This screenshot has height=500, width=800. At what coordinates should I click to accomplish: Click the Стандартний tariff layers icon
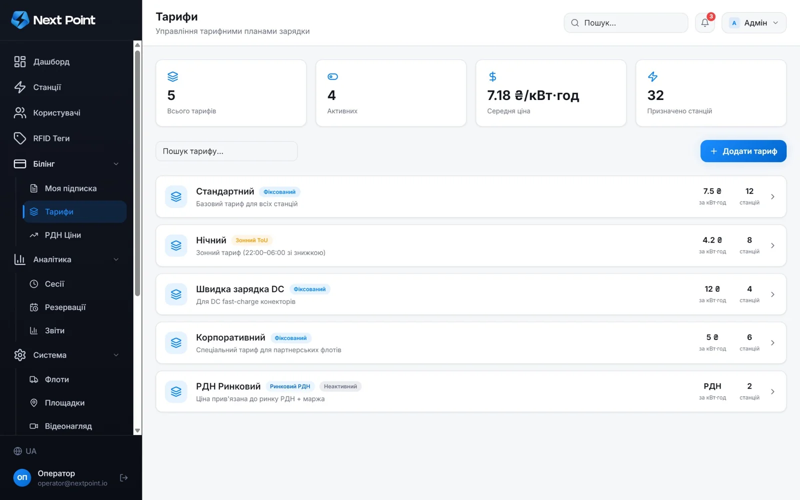click(176, 196)
